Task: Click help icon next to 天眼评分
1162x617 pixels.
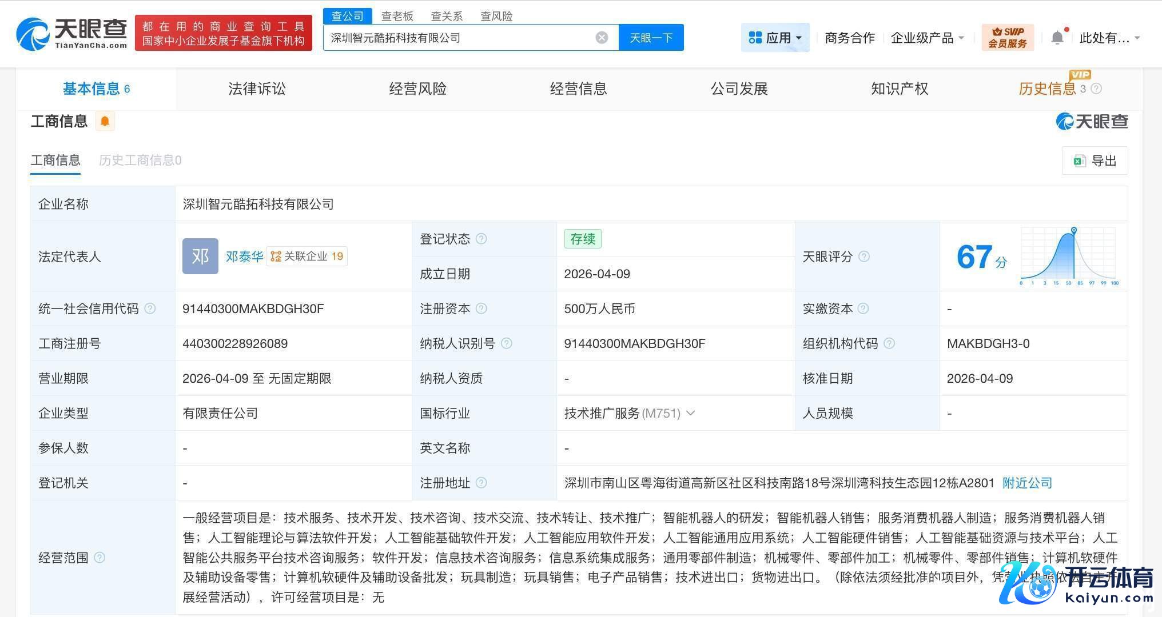Action: pyautogui.click(x=864, y=257)
